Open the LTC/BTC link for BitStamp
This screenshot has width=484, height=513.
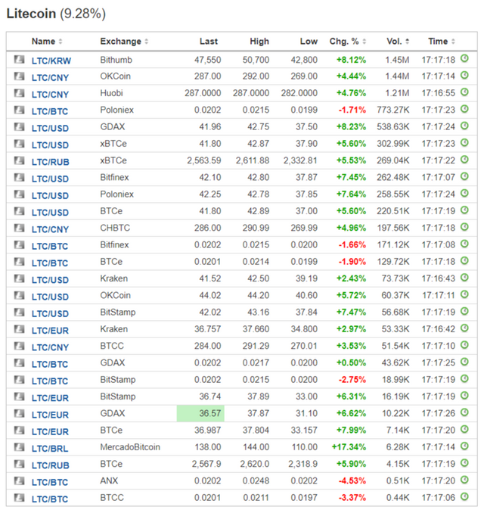(50, 381)
